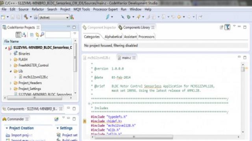
Task: Click the magnifier search icon in Projects panel
Action: [42, 35]
